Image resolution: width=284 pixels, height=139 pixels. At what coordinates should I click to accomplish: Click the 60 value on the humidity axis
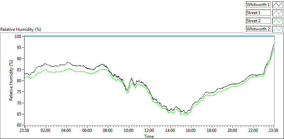coord(20,125)
